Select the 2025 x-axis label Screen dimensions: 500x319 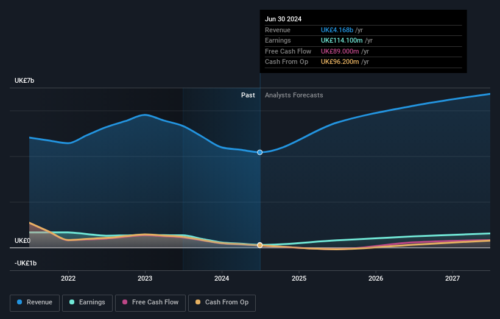(299, 279)
